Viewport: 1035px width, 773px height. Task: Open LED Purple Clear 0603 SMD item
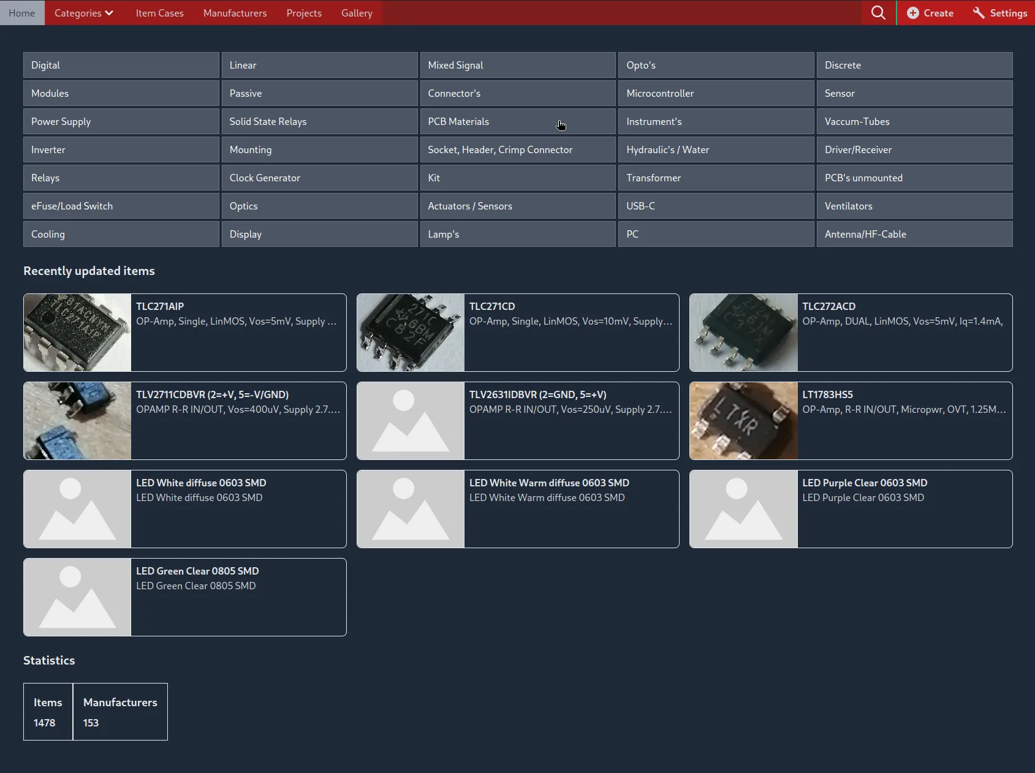pos(865,483)
